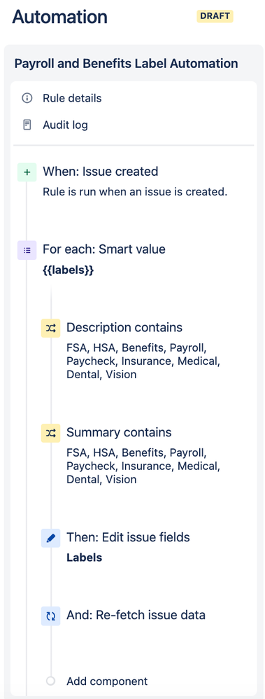Image resolution: width=265 pixels, height=699 pixels.
Task: Open For each: Smart value branch
Action: pos(103,249)
